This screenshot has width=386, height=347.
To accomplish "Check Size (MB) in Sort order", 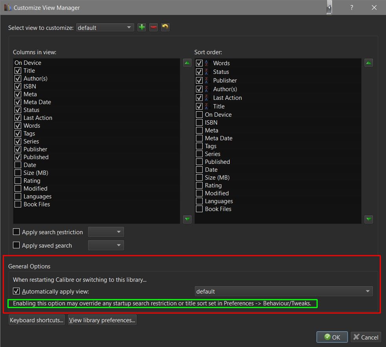I will click(x=199, y=178).
